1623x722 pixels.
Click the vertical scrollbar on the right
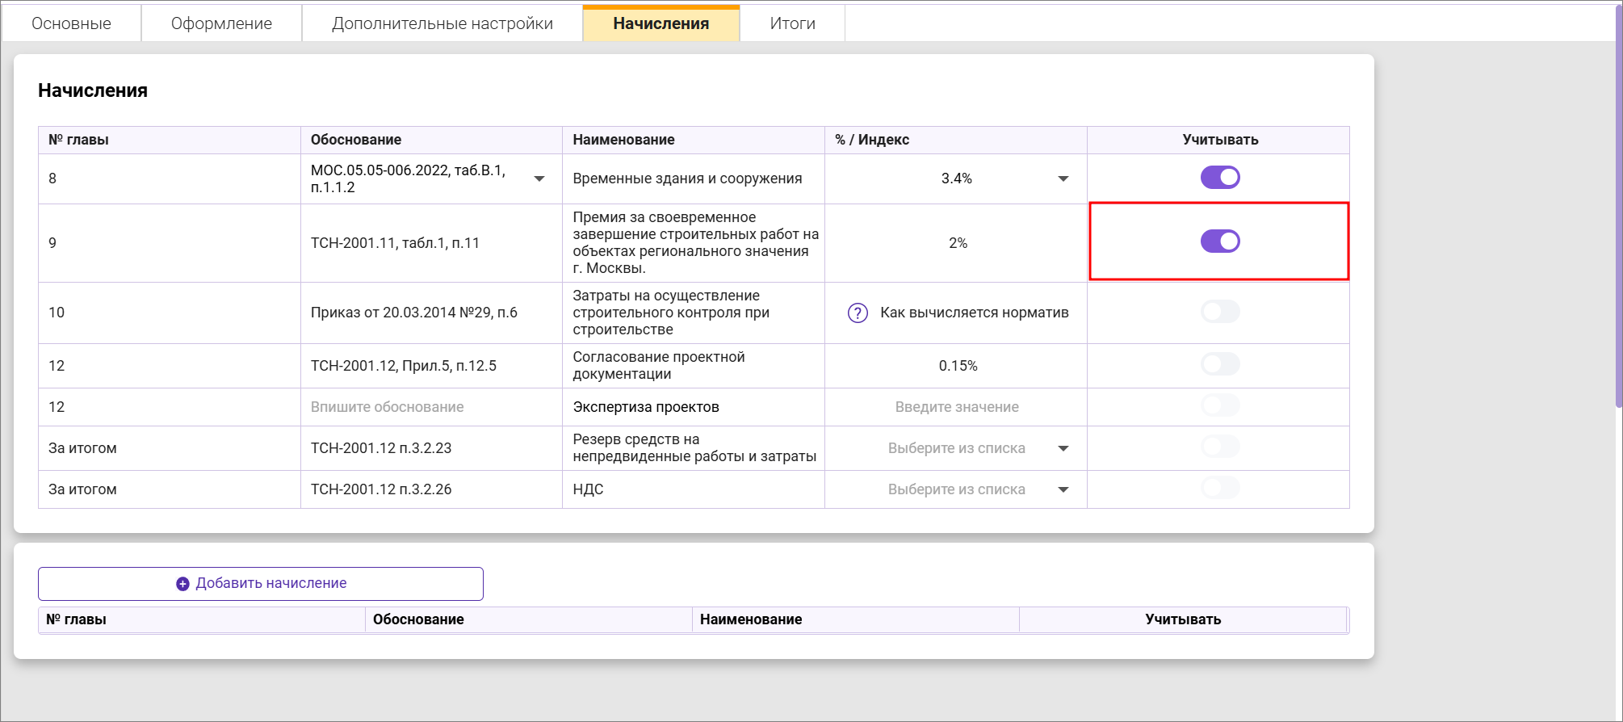click(x=1618, y=206)
